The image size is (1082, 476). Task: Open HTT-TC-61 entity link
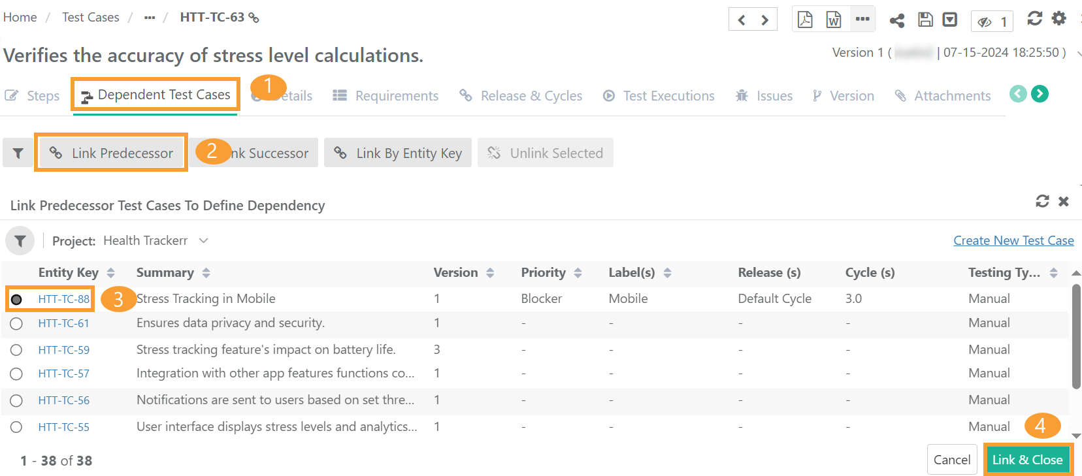pos(63,323)
